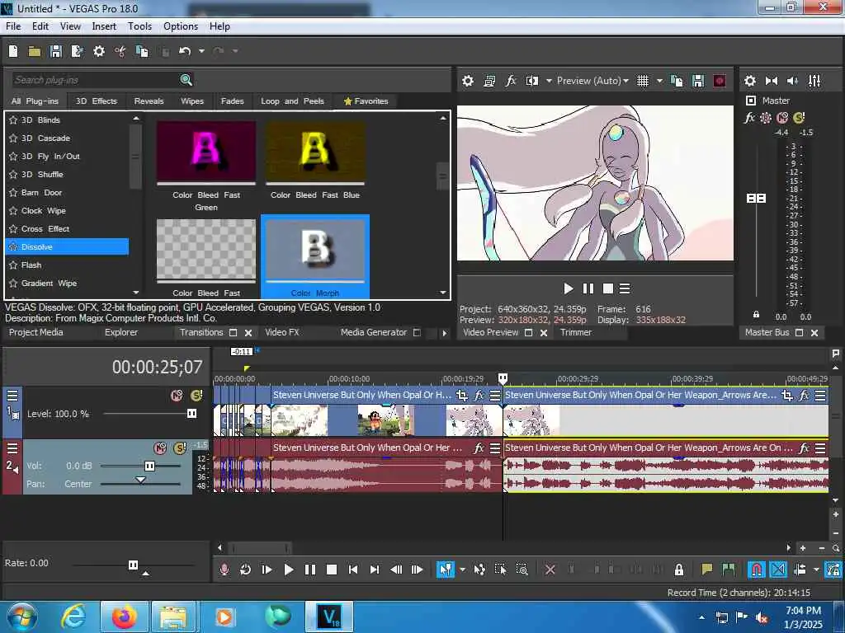The width and height of the screenshot is (845, 633).
Task: Open Video Preview transport hamburger menu
Action: coord(625,288)
